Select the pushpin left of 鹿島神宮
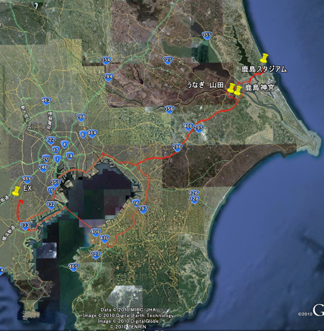Image resolution: width=324 pixels, height=331 pixels. pyautogui.click(x=238, y=91)
